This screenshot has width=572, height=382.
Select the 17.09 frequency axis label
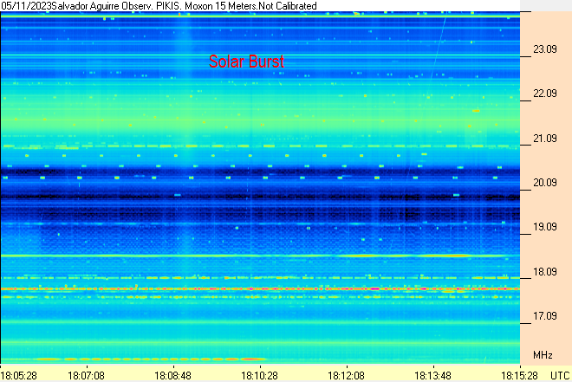(x=545, y=316)
